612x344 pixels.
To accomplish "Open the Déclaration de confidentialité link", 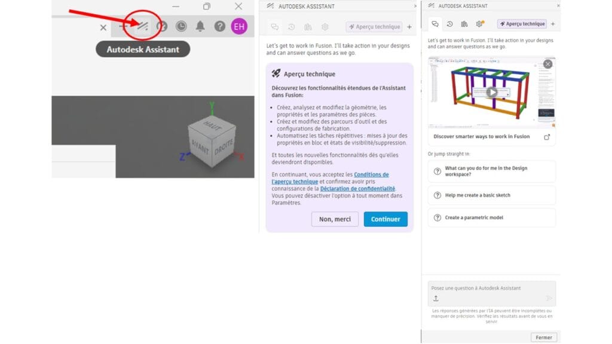I will 357,188.
